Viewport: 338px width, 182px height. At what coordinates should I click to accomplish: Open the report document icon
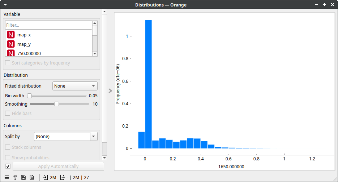coord(32,177)
